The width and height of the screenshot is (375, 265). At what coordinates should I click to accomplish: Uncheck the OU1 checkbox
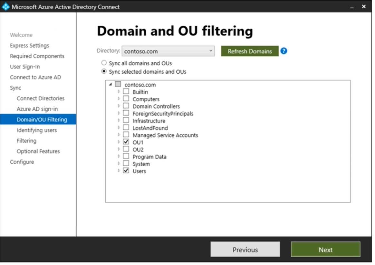(x=126, y=142)
